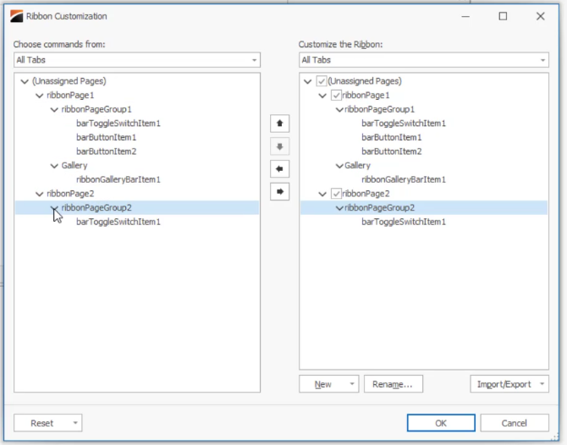The image size is (567, 445).
Task: Select barButtonItem2 in right tree
Action: click(392, 151)
